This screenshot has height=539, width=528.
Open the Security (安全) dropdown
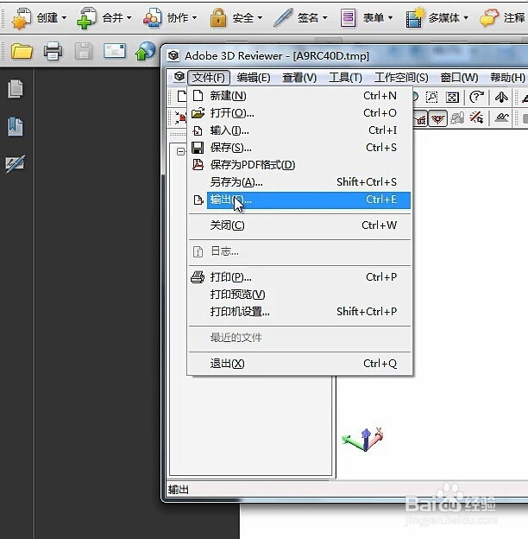click(x=236, y=18)
